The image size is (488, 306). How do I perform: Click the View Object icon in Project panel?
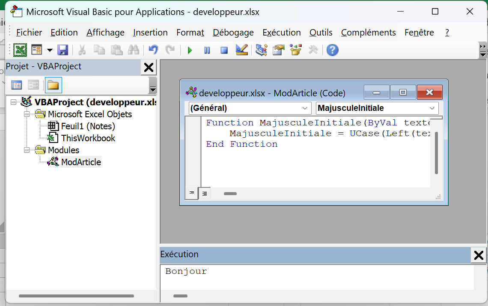tap(33, 85)
